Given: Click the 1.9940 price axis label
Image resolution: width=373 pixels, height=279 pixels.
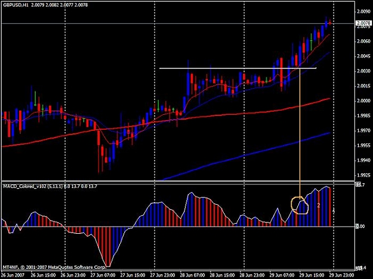Looking at the screenshot, I should [363, 161].
